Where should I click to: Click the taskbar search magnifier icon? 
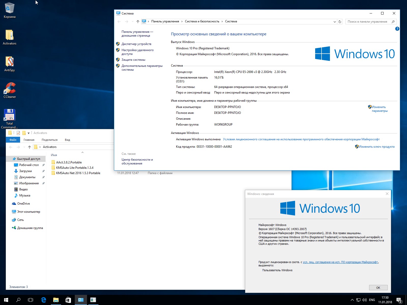point(18,300)
